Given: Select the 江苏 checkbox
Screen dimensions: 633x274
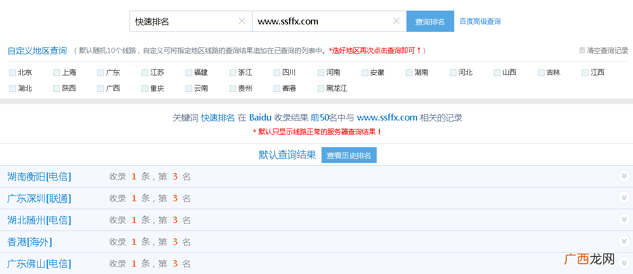Looking at the screenshot, I should pyautogui.click(x=144, y=73).
